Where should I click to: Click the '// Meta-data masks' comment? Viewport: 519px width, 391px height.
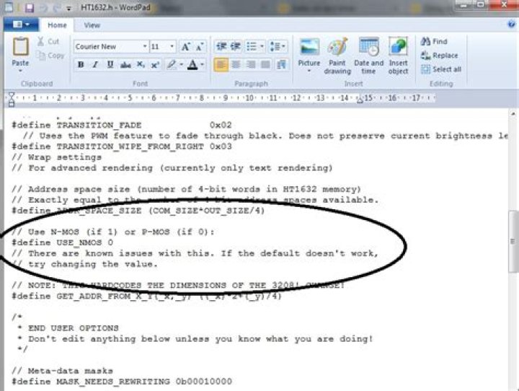click(62, 371)
